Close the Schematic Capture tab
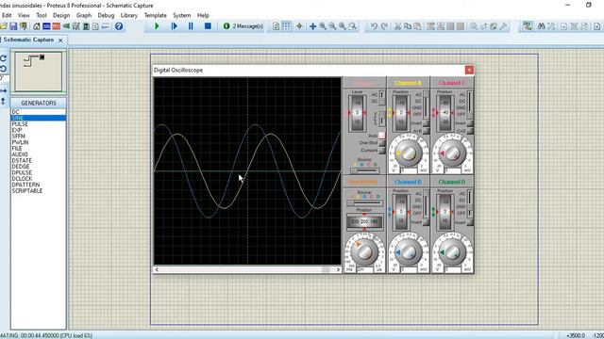The height and width of the screenshot is (339, 604). tap(60, 40)
